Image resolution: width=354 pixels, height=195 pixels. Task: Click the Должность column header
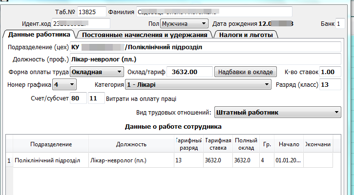coord(131,144)
